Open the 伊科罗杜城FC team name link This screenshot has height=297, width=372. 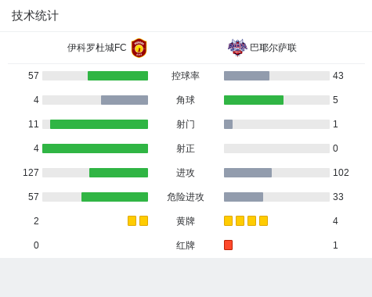(97, 48)
